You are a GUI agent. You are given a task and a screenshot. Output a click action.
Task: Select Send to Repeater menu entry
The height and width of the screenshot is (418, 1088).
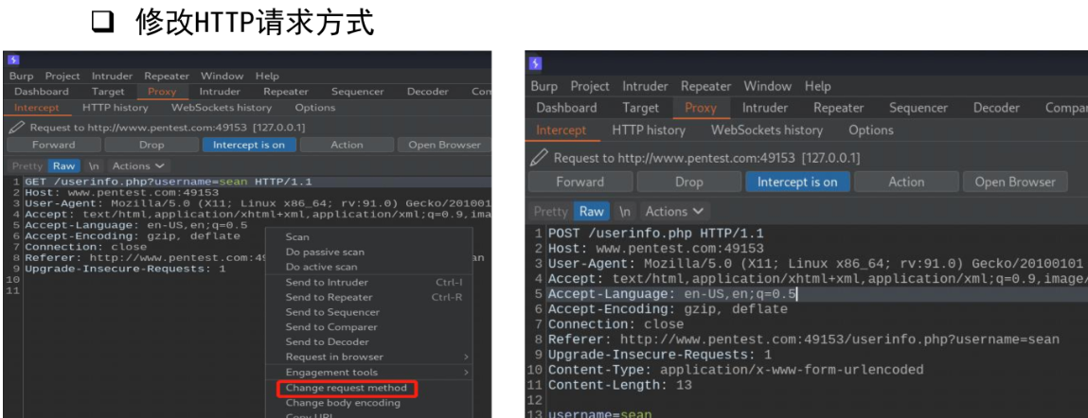tap(329, 297)
